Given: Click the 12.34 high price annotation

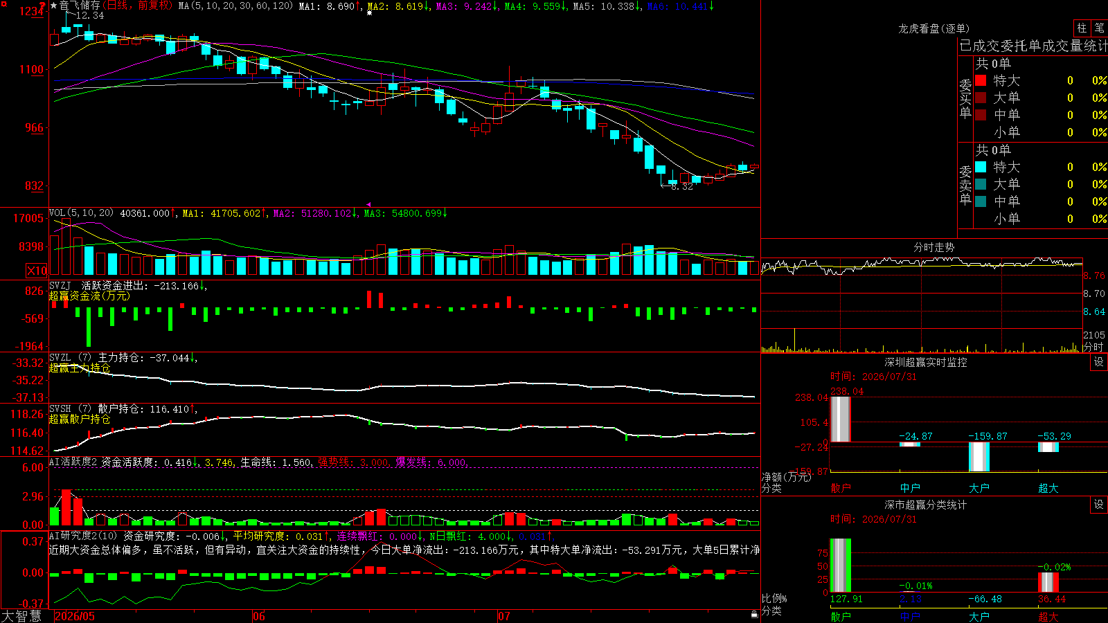Looking at the screenshot, I should coord(89,15).
